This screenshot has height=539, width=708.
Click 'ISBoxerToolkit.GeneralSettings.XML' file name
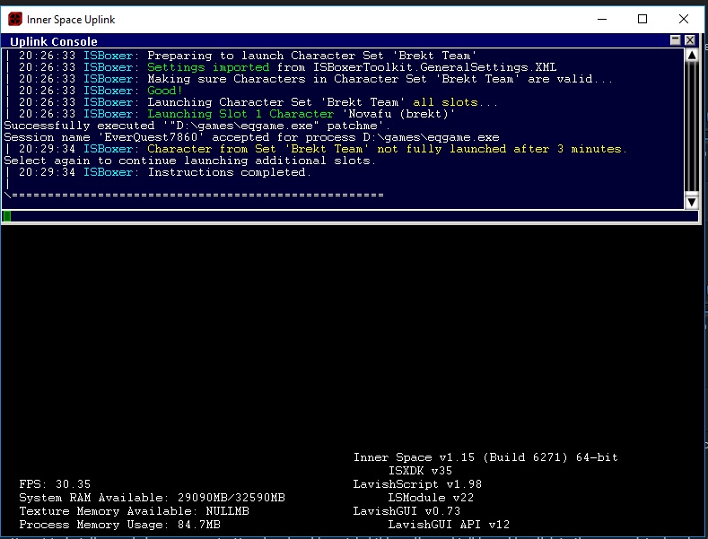[435, 67]
